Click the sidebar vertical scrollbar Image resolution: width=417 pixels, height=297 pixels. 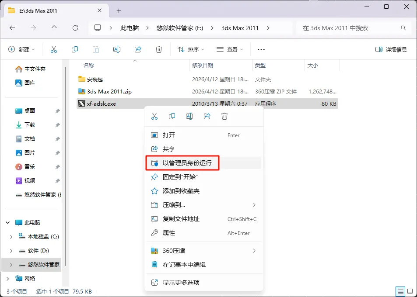tap(66, 166)
